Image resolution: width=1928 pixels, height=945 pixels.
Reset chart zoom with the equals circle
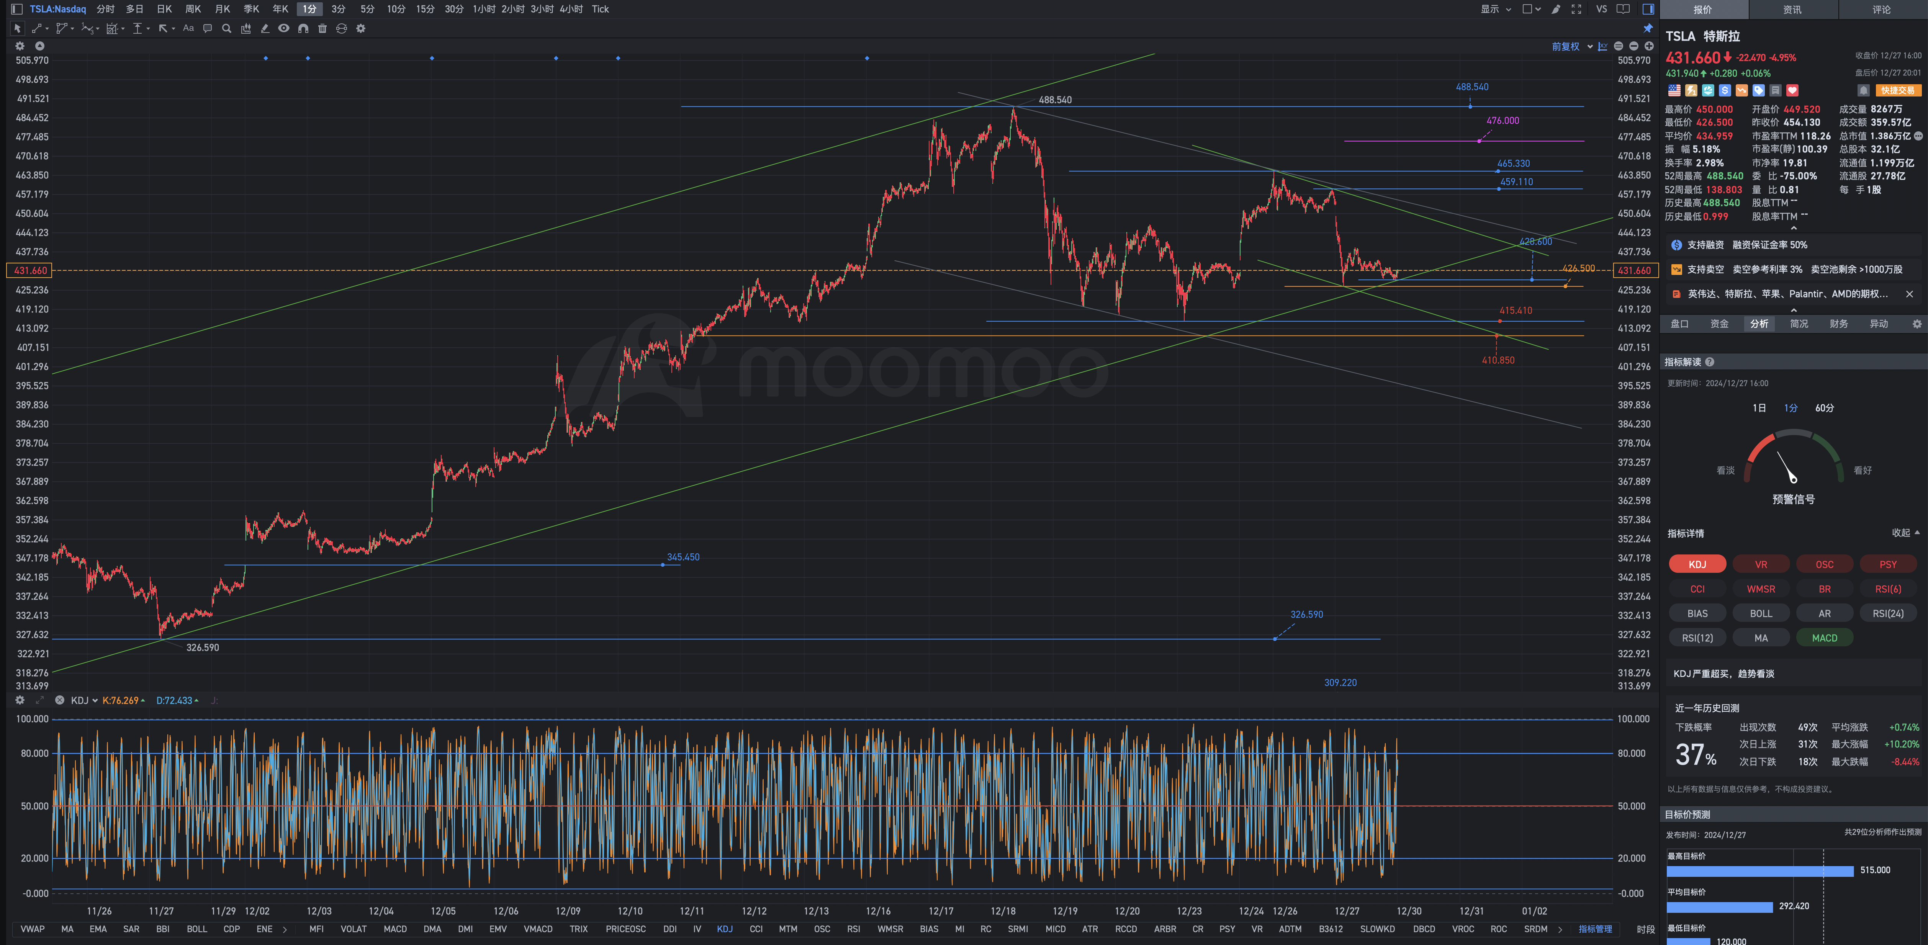1618,46
